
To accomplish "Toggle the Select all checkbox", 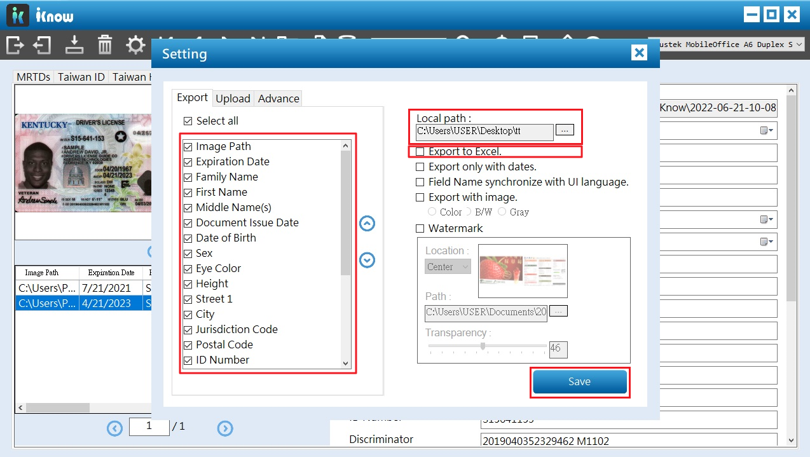I will pos(188,121).
